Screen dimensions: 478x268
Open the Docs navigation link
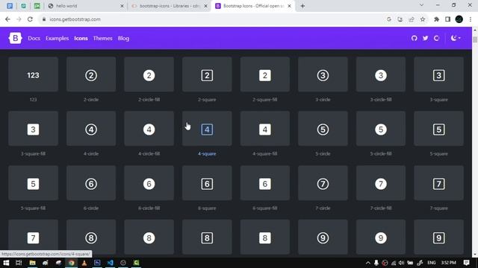click(34, 38)
